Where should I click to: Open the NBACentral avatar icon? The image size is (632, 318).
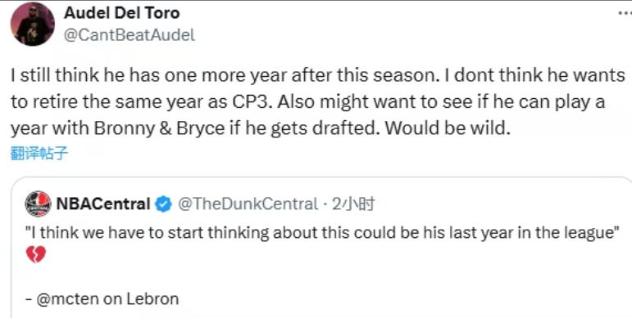(38, 204)
